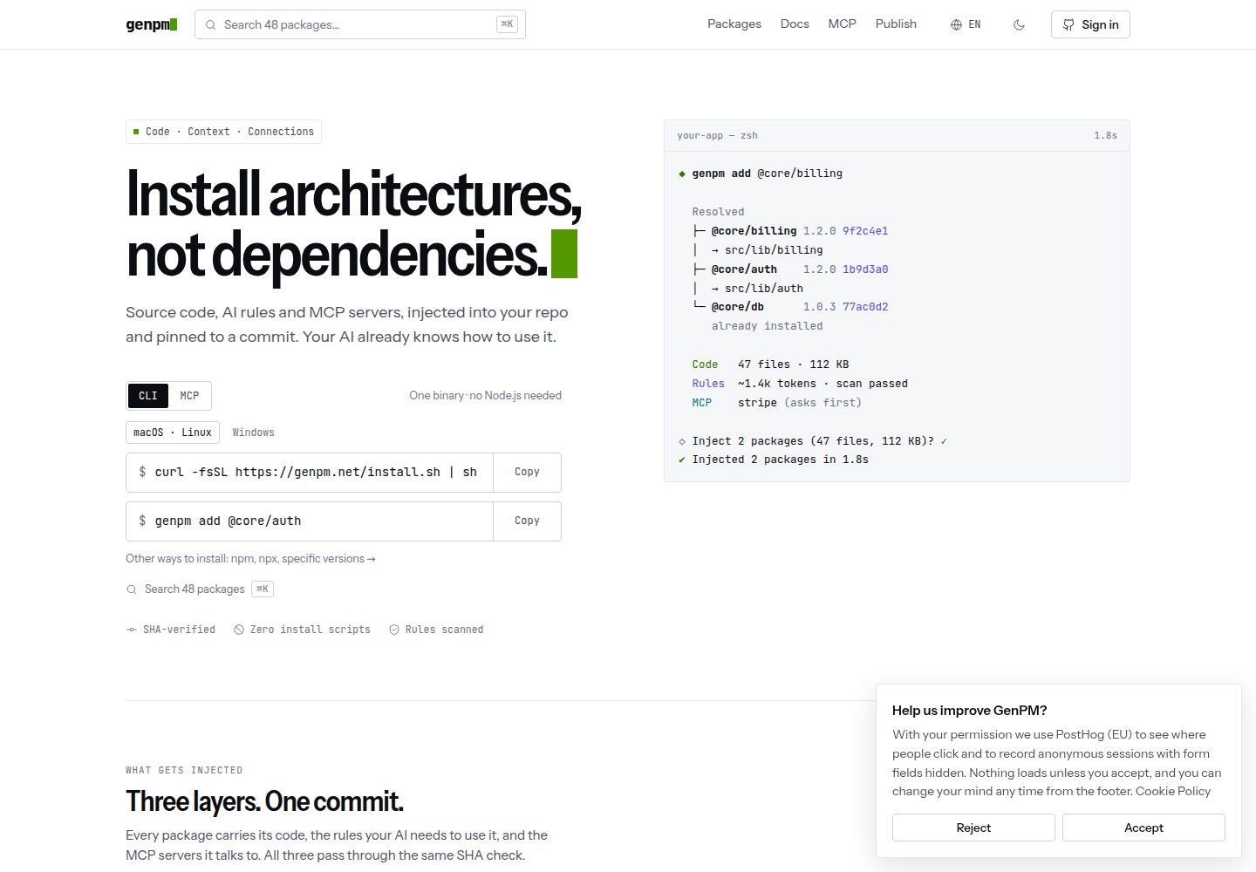Open the Packages nav link

[x=734, y=24]
